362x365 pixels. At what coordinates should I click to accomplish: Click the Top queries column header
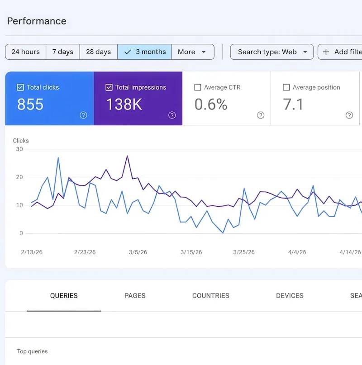coord(32,351)
